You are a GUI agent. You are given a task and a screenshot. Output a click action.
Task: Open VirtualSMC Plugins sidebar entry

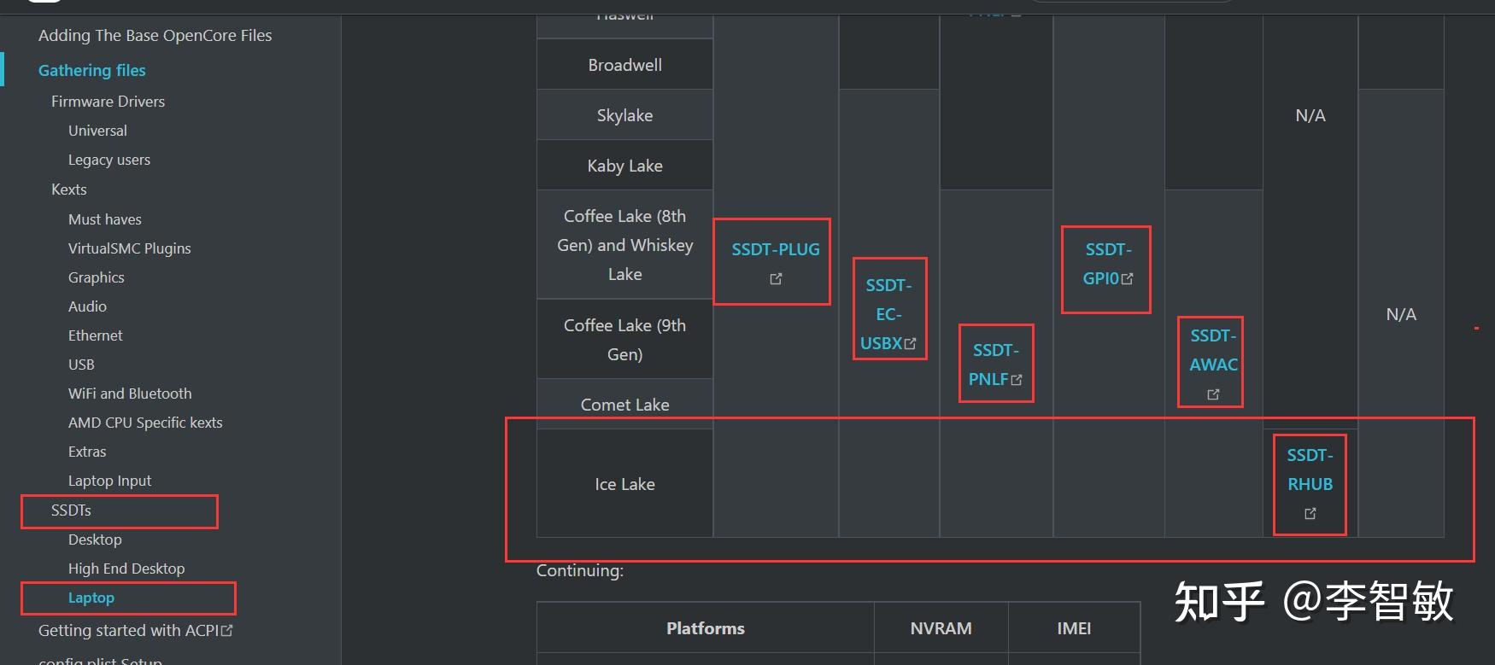pyautogui.click(x=130, y=248)
